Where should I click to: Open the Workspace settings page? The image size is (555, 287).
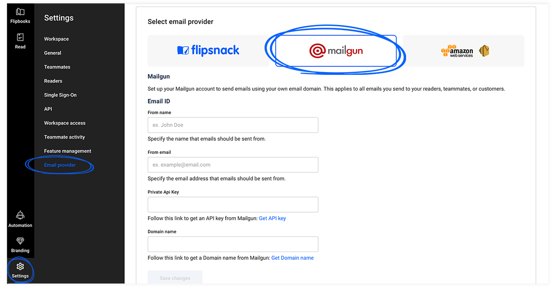point(56,39)
